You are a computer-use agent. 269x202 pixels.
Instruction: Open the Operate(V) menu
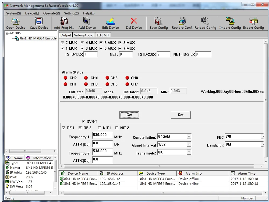tap(51, 13)
